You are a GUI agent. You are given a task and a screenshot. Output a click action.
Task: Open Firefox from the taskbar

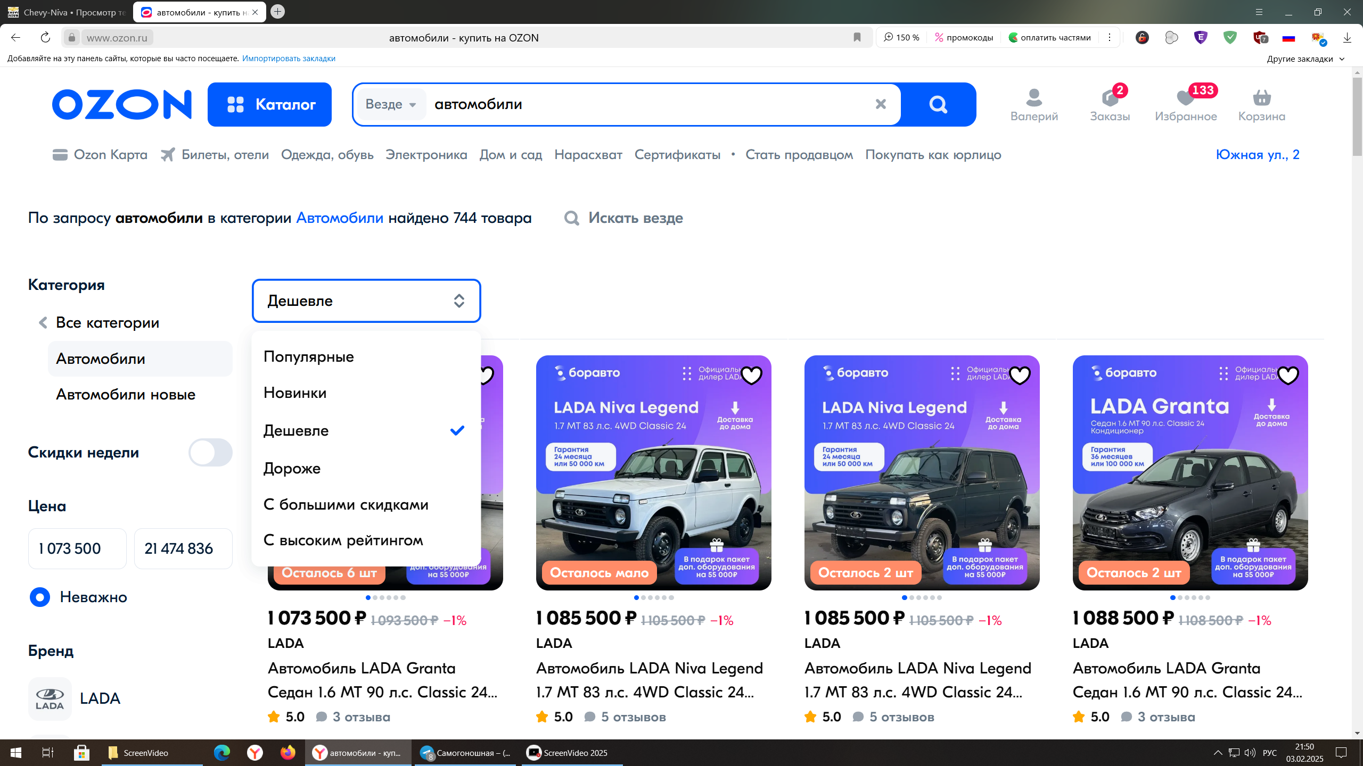click(x=288, y=753)
